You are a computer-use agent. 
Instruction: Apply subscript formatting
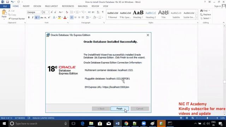pyautogui.click(x=45, y=18)
